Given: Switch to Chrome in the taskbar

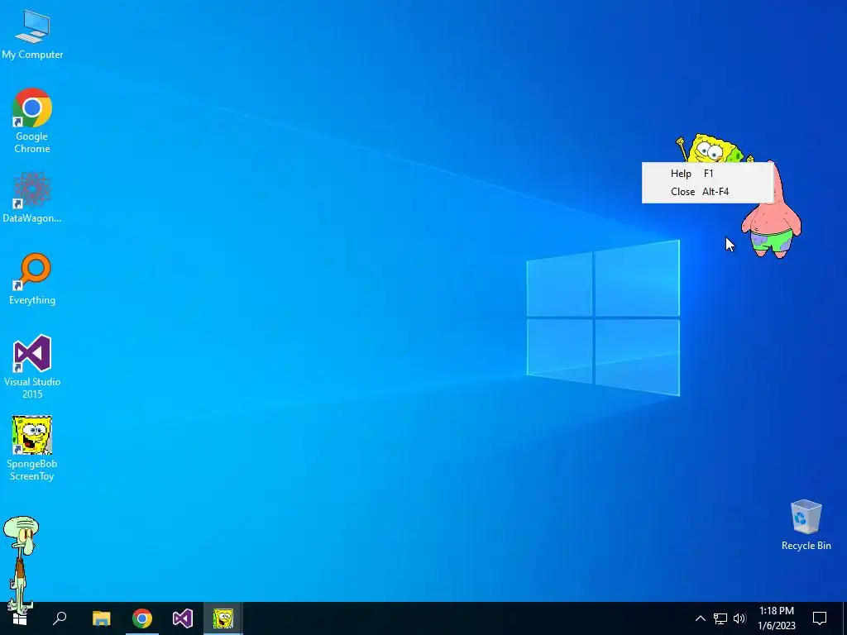Looking at the screenshot, I should [142, 618].
